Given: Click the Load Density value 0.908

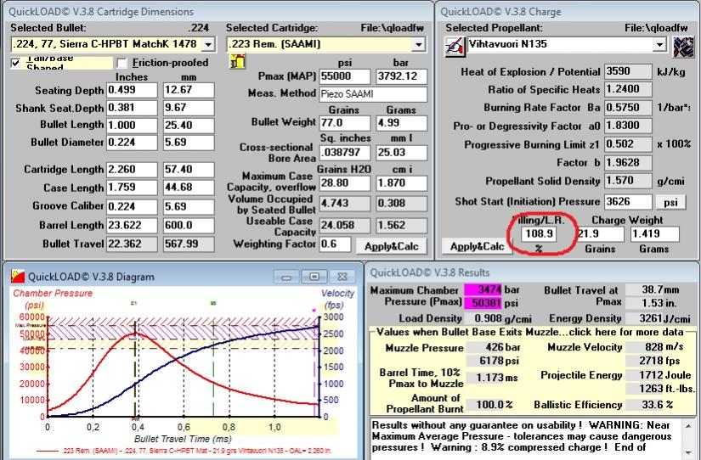Looking at the screenshot, I should [x=483, y=318].
